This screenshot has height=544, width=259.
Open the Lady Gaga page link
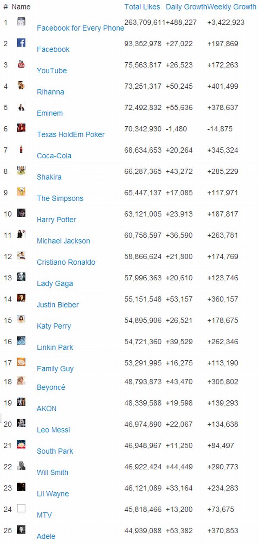click(55, 284)
